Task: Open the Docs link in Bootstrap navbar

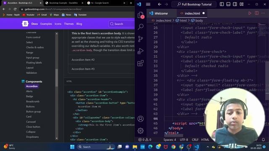Action: point(34,24)
